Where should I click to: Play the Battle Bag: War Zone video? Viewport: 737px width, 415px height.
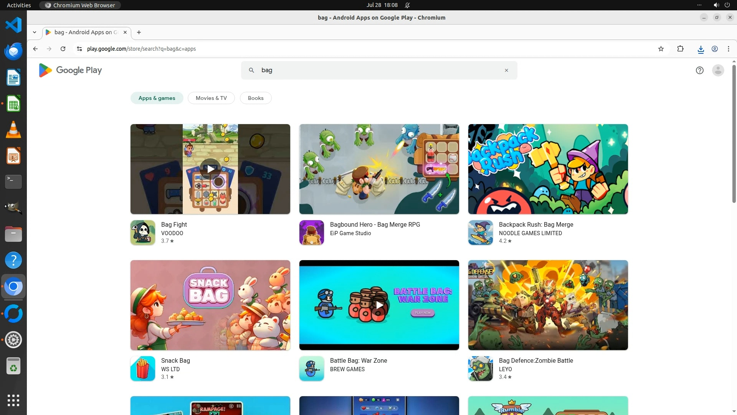(x=379, y=305)
